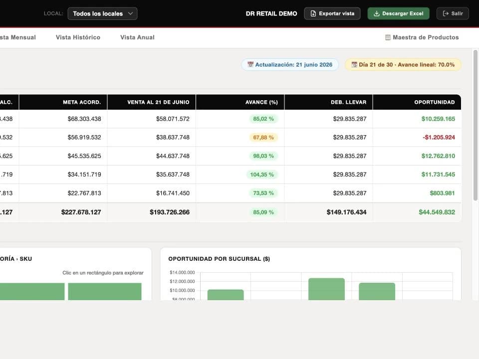The width and height of the screenshot is (479, 359).
Task: Click the Descargar Excel button
Action: click(398, 13)
